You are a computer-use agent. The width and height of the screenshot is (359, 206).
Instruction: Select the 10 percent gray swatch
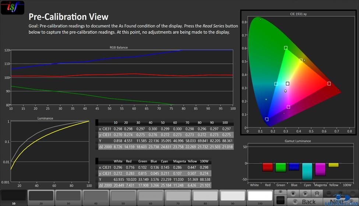13,197
